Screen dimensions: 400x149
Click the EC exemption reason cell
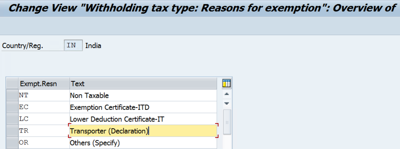point(44,107)
